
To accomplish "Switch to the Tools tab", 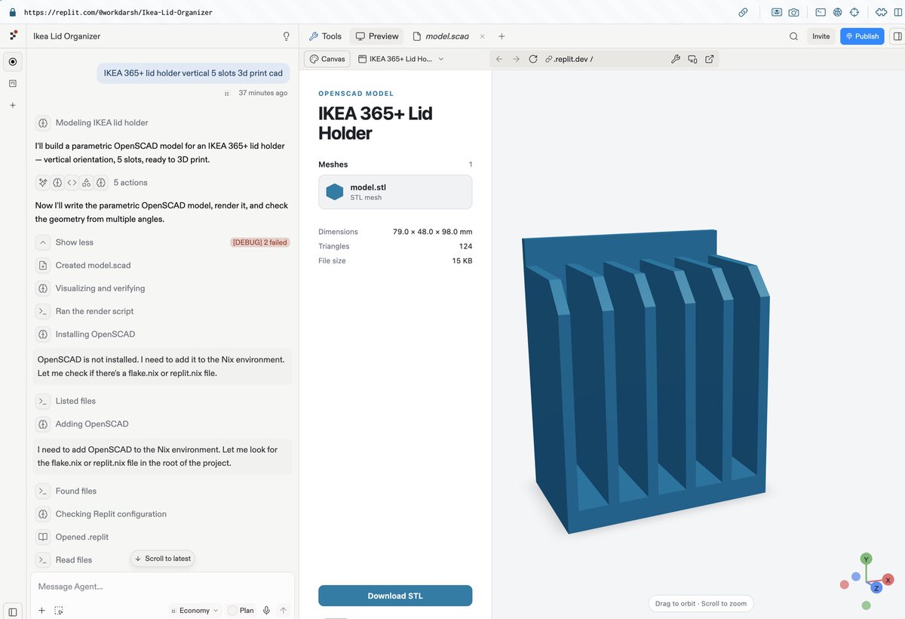I will pos(325,36).
